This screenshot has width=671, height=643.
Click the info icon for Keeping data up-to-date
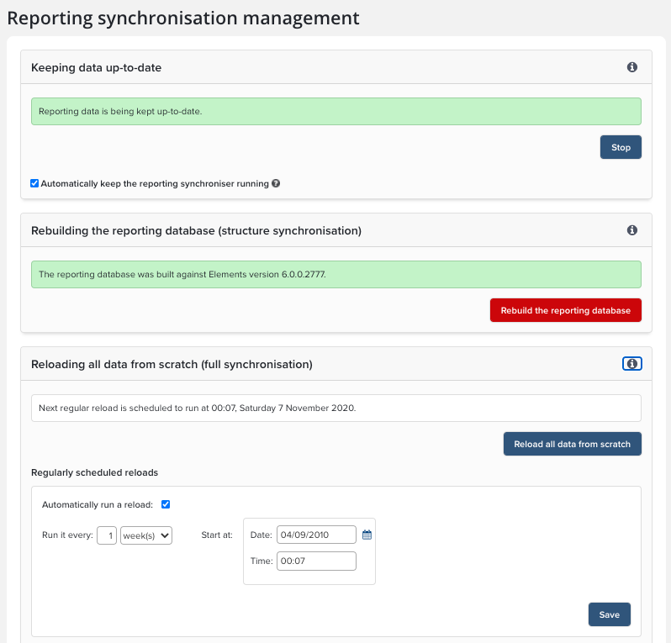[631, 67]
